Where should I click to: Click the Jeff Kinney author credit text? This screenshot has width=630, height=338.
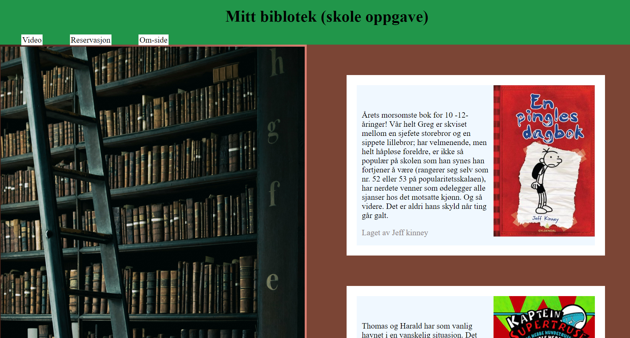[x=395, y=233]
